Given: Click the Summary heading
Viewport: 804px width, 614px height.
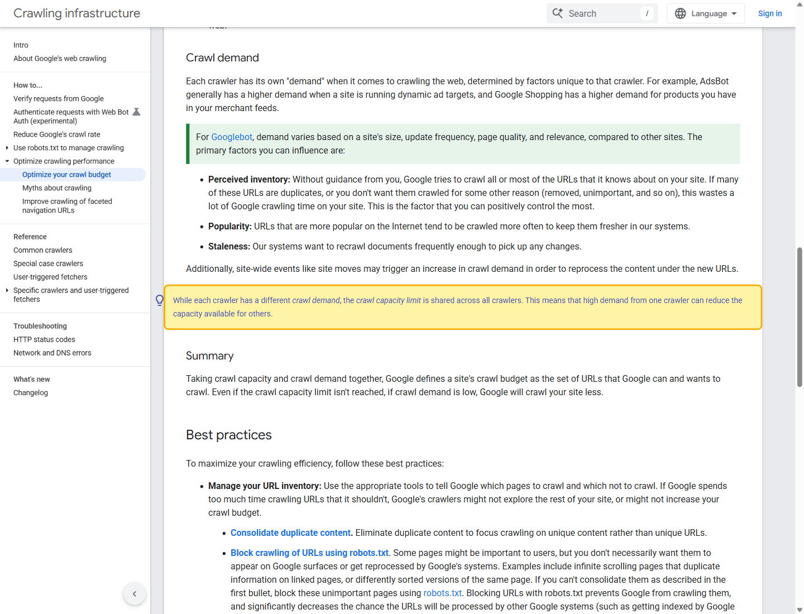Looking at the screenshot, I should (210, 356).
